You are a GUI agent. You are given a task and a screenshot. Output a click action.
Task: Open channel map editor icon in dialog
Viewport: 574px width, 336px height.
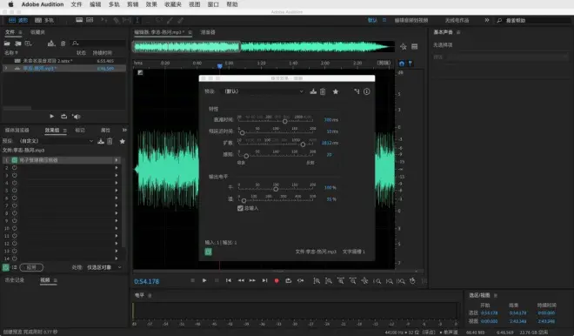[x=357, y=91]
